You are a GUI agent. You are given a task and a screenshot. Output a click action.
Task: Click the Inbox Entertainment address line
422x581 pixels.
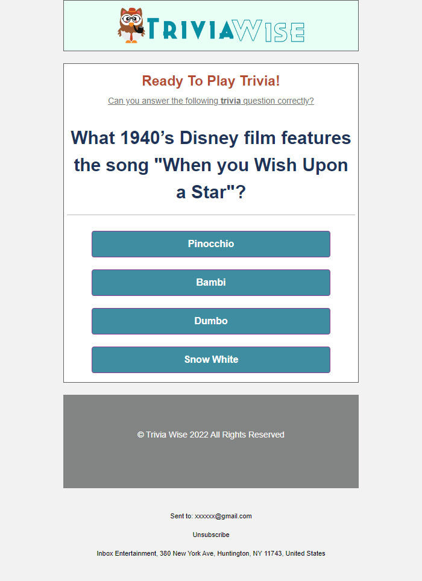(210, 553)
